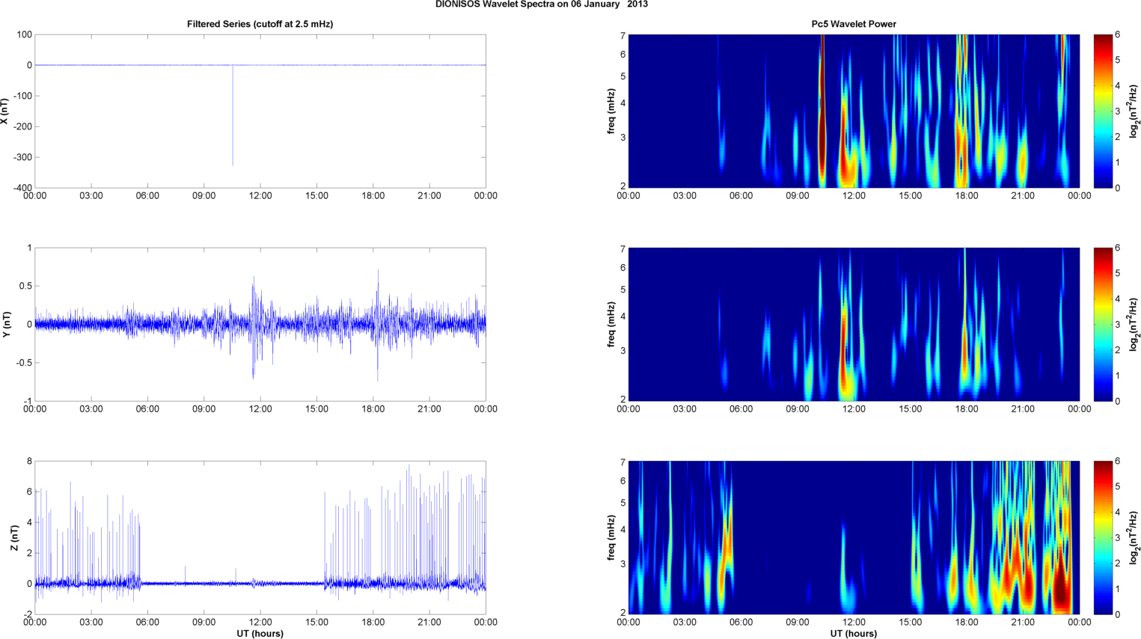Viewport: 1141px width, 639px height.
Task: Click the X-component filtered series plot
Action: [260, 111]
